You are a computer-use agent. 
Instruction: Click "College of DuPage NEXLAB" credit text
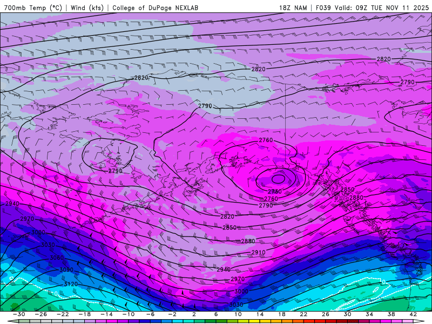155,8
